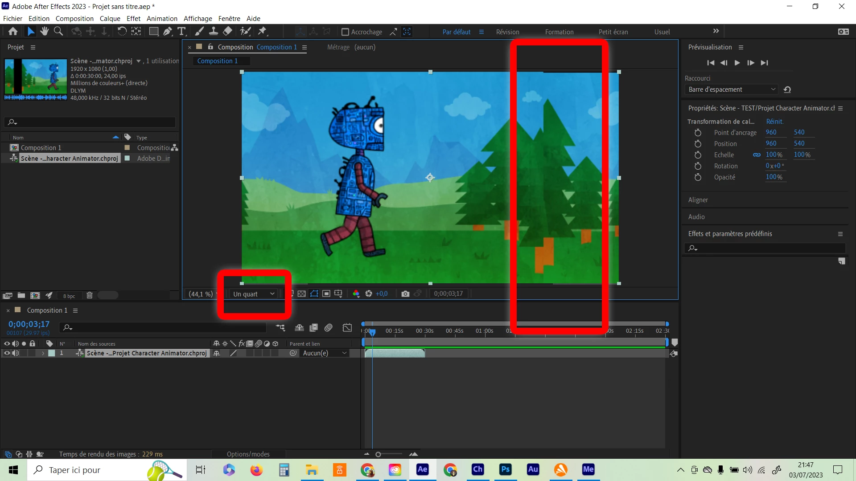This screenshot has width=856, height=481.
Task: Open the Barre d'espacement shortcut dropdown
Action: click(732, 90)
